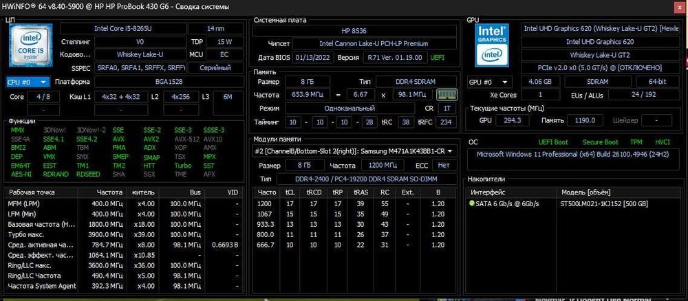Click the 64-bit GPU bus width field
Screen dimensions: 688x301
pos(657,82)
